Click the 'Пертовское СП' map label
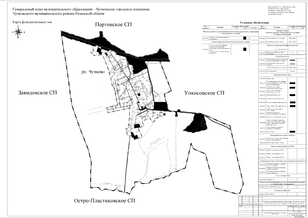Screen dimensions: 308x218 113,25
